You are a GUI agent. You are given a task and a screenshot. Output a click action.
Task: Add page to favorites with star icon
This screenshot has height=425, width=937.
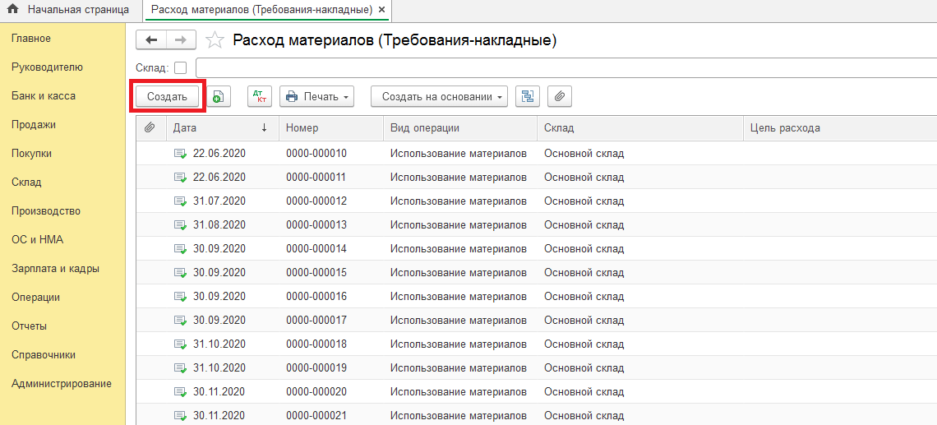(214, 40)
